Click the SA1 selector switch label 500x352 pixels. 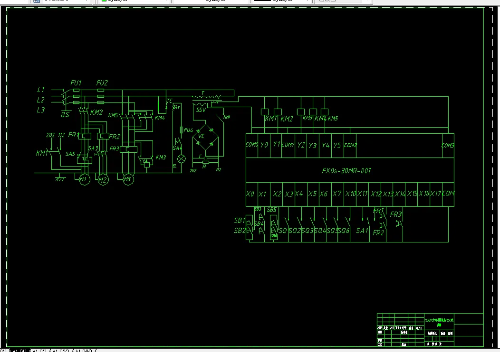click(x=362, y=231)
